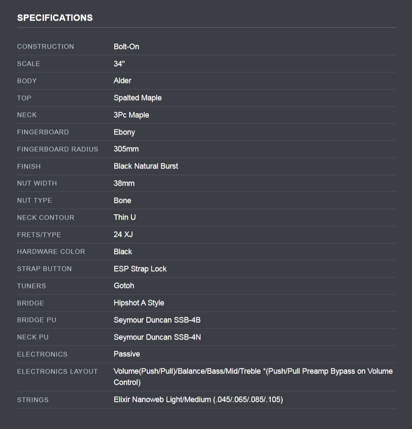412x429 pixels.
Task: Select the NUT TYPE label
Action: (34, 200)
